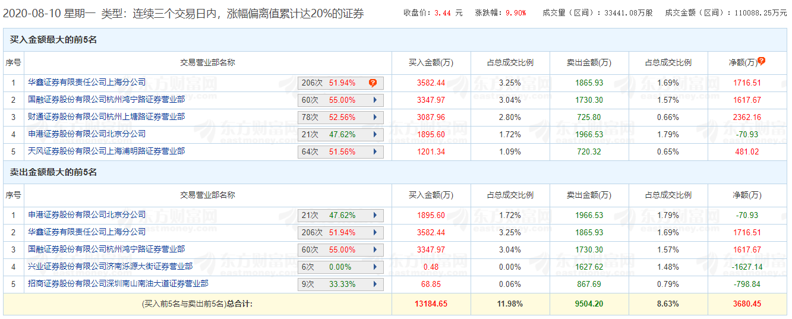Click the 买入金额最大的前5名 section header
The image size is (792, 319).
pos(53,40)
